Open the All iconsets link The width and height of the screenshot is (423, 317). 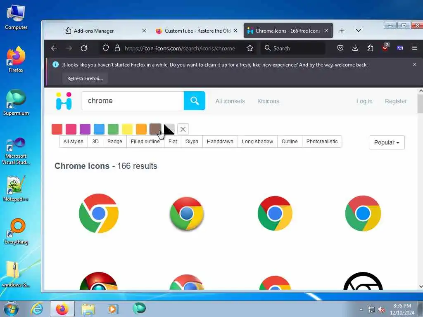coord(230,101)
